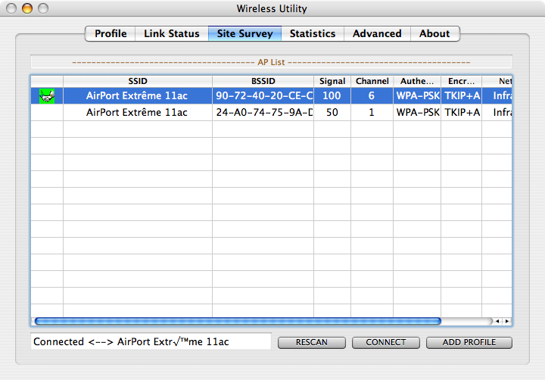Image resolution: width=545 pixels, height=380 pixels.
Task: Click signal value 100 cell
Action: pos(332,96)
